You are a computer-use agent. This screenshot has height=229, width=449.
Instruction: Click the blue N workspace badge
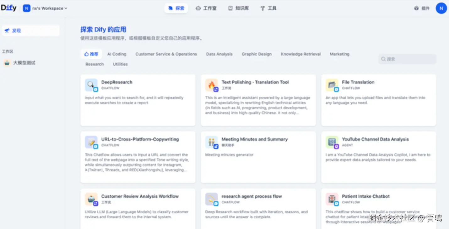[x=27, y=8]
